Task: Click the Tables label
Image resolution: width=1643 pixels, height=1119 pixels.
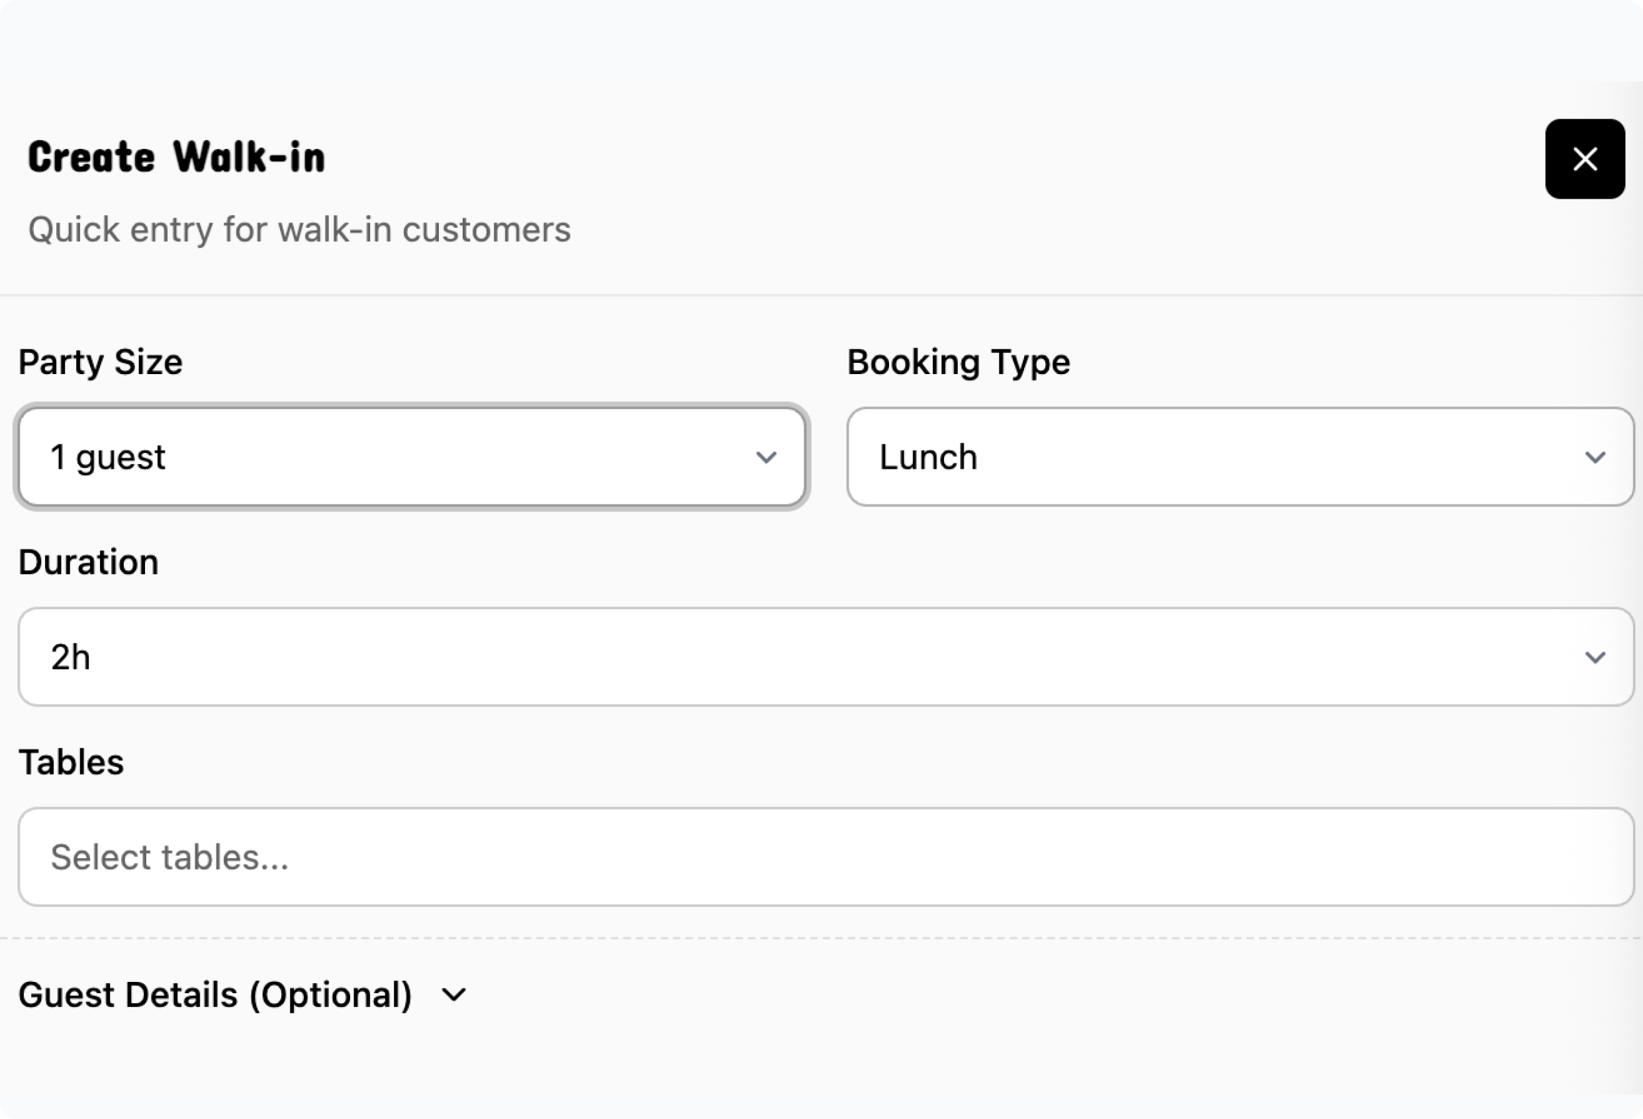Action: click(71, 763)
